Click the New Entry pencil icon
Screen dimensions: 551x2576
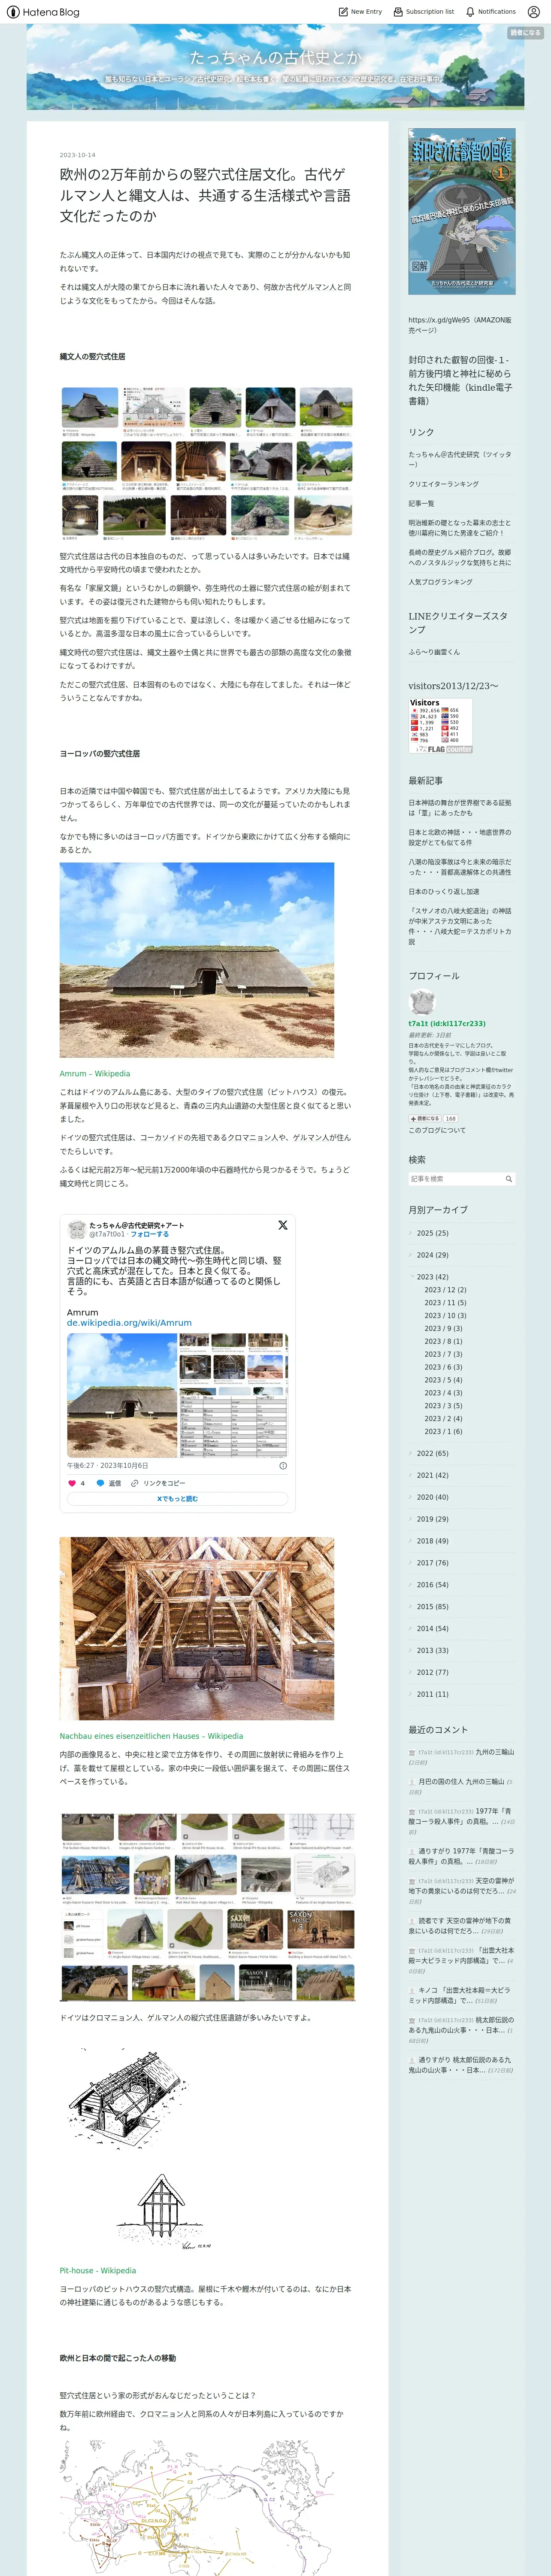pos(343,12)
